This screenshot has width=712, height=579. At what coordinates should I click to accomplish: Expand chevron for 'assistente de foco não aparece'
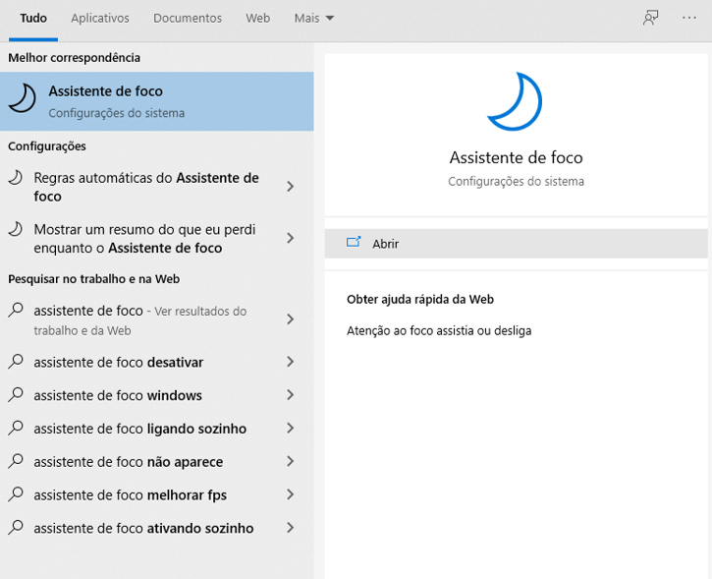(290, 461)
